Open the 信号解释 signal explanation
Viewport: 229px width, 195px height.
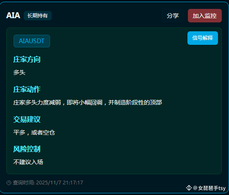tap(203, 38)
